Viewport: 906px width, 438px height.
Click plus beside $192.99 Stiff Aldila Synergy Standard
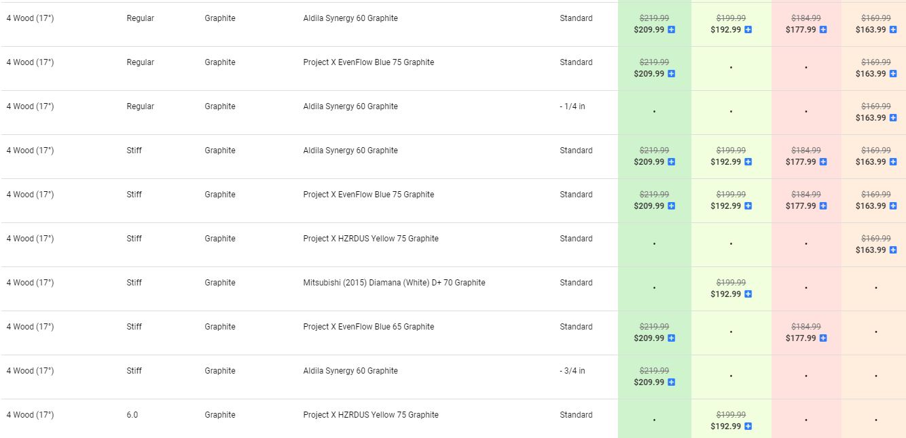748,162
